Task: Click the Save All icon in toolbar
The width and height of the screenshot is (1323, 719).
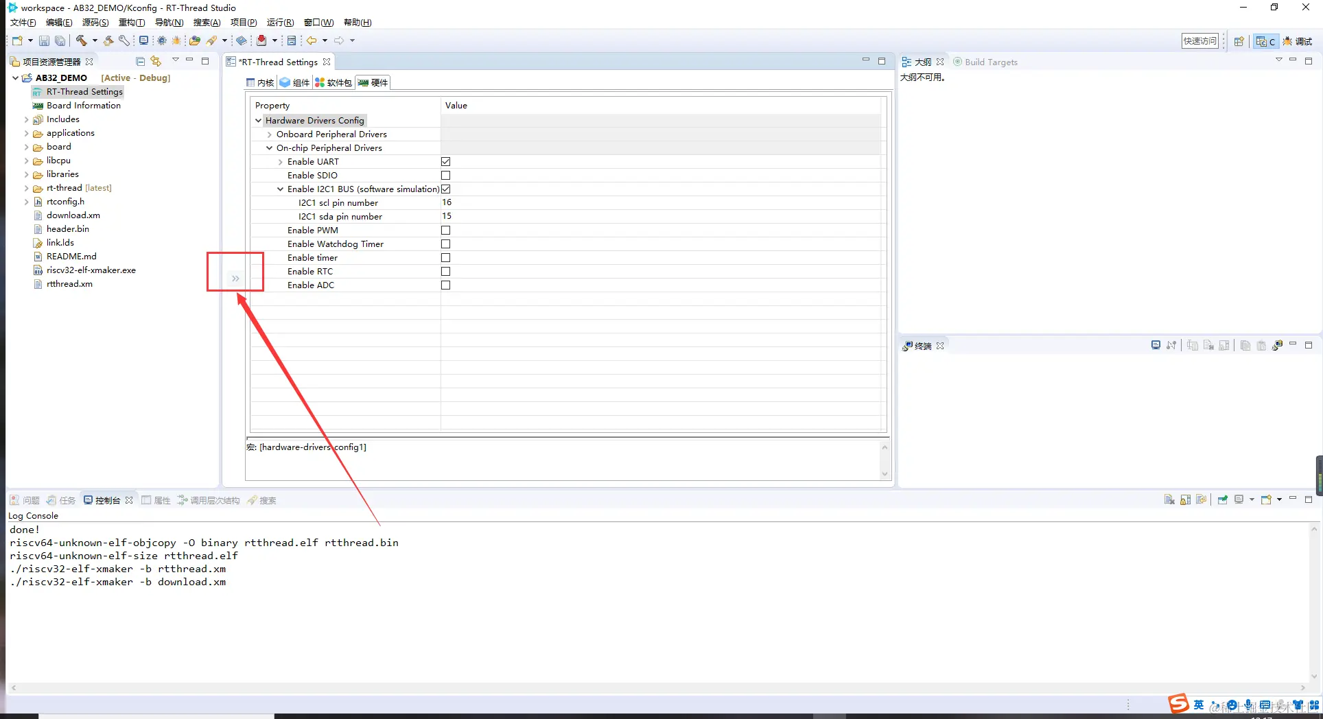Action: 60,41
